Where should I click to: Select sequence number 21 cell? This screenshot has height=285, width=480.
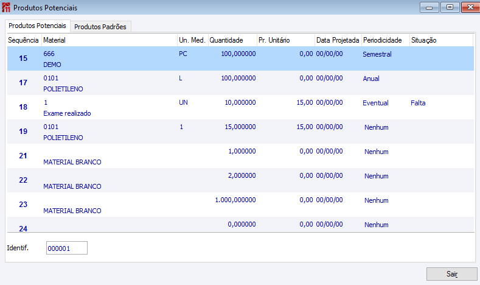coord(23,156)
